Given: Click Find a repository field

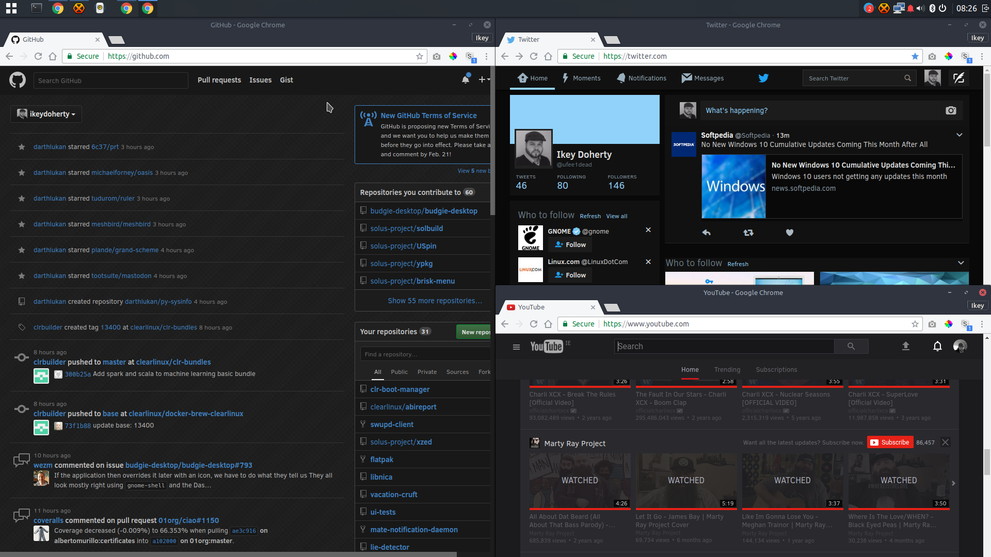Looking at the screenshot, I should 425,354.
